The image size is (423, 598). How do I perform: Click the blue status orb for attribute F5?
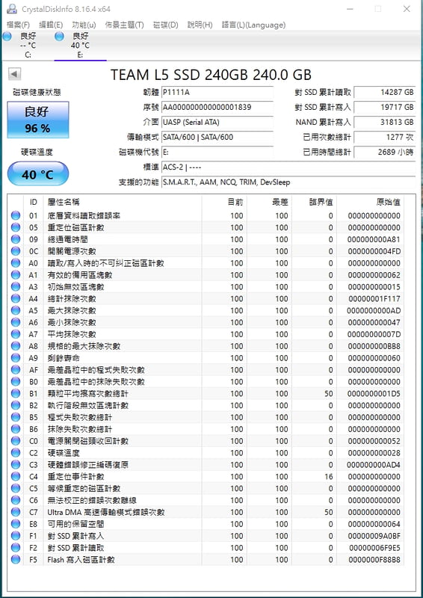(x=16, y=559)
